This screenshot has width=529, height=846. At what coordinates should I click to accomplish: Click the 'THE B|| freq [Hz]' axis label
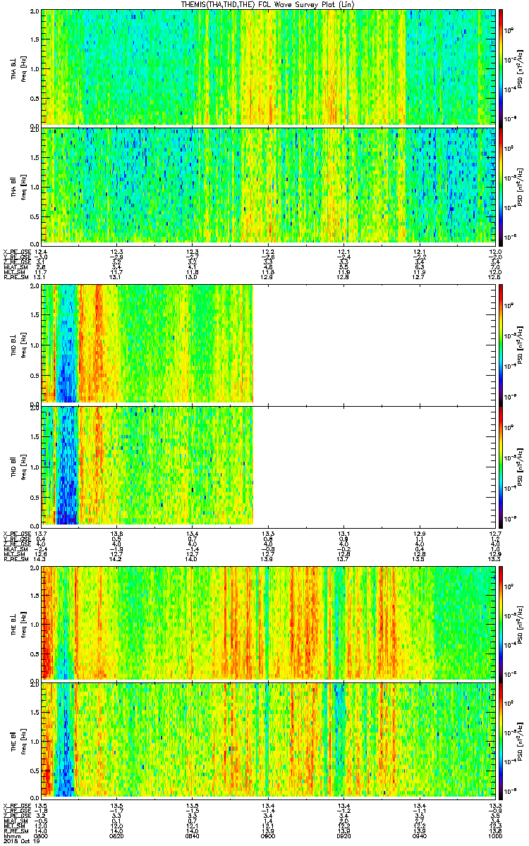pos(17,742)
